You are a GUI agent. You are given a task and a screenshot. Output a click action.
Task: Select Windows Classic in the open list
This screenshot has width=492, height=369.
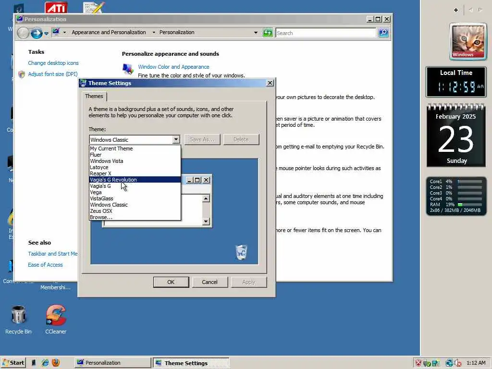point(135,205)
